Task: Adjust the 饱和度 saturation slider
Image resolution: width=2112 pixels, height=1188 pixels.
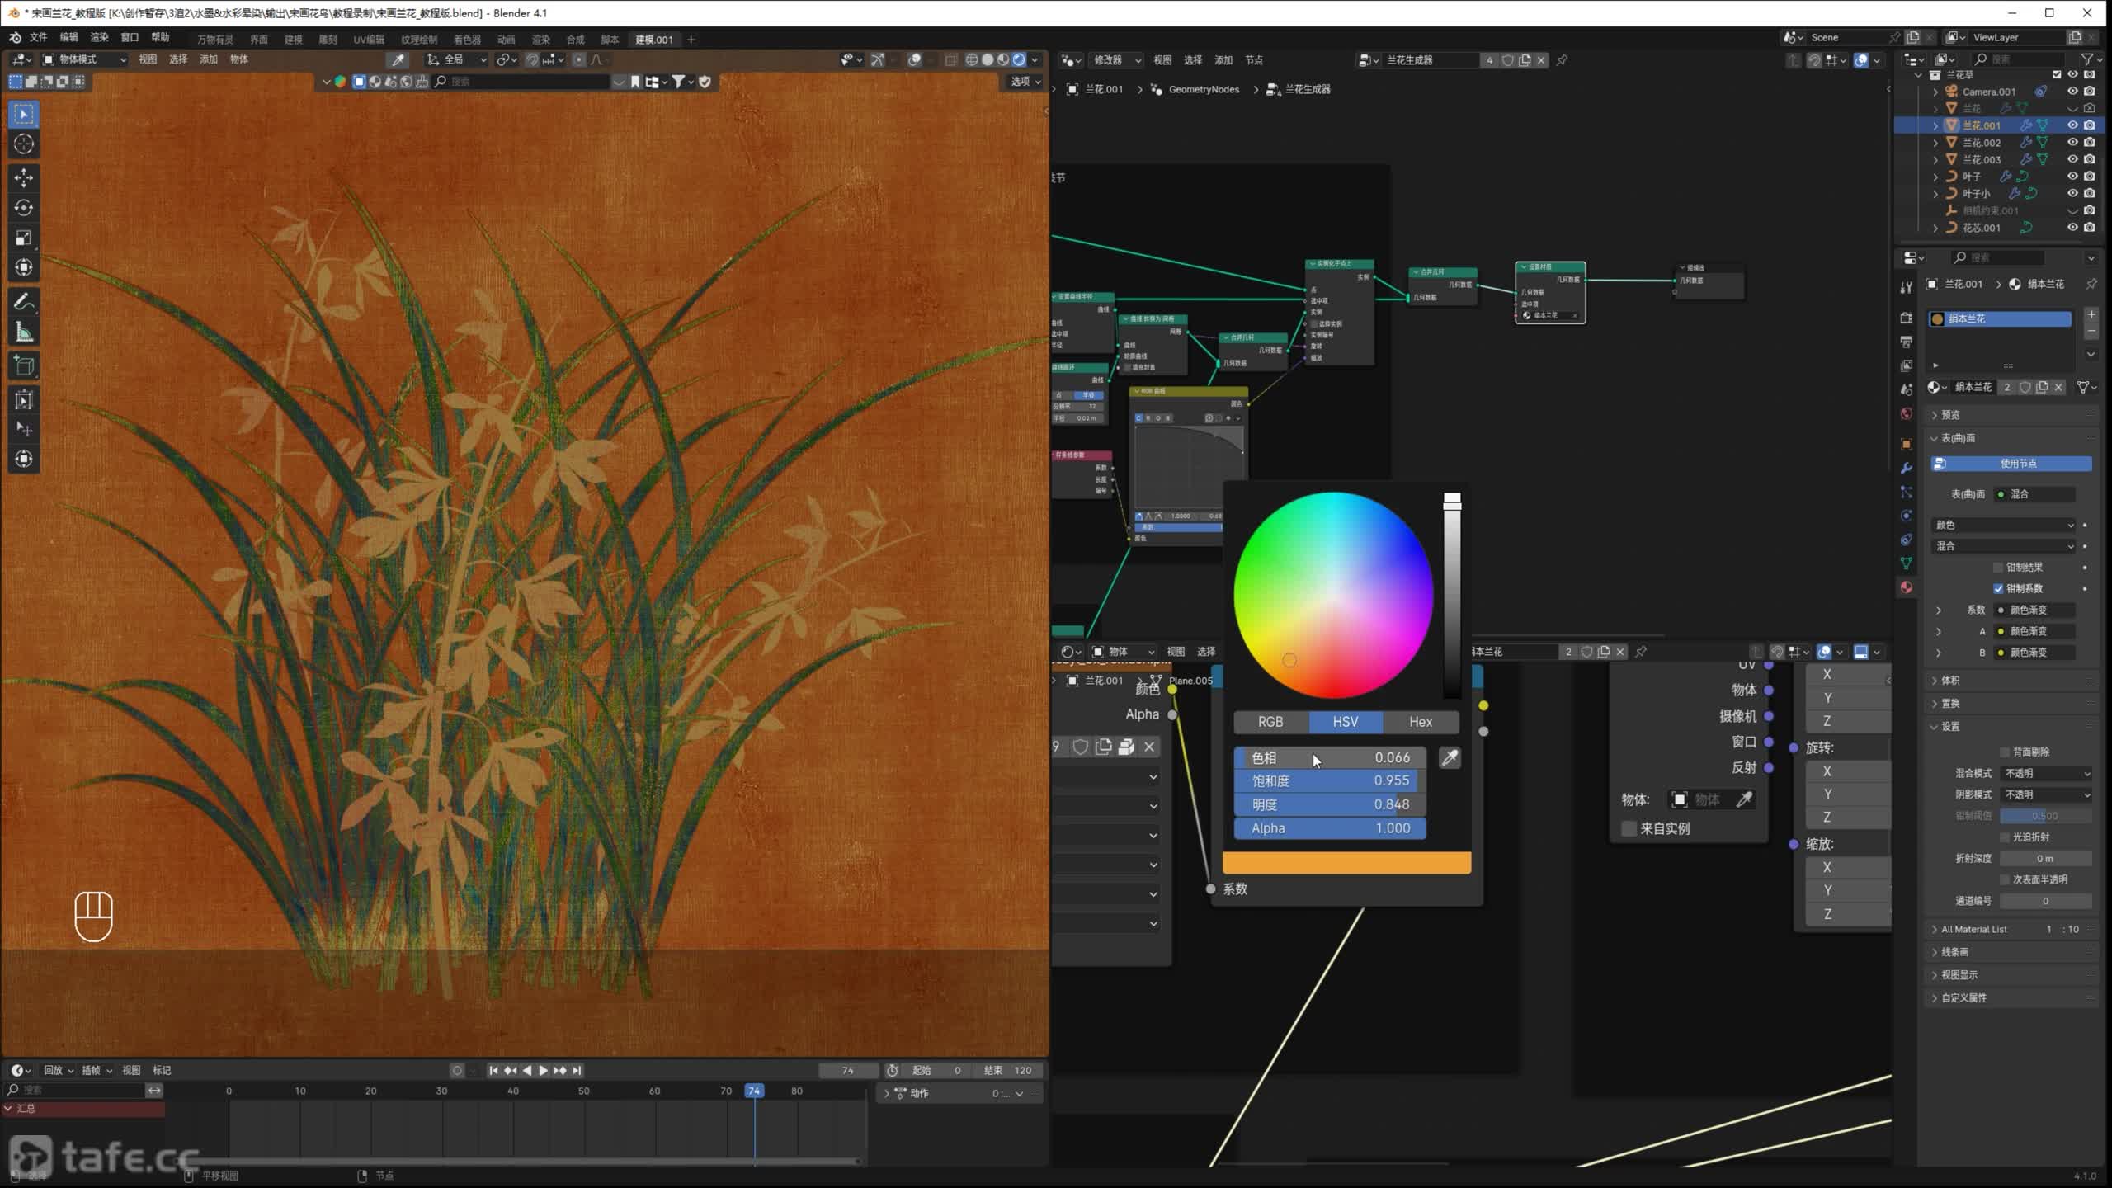Action: (1330, 780)
